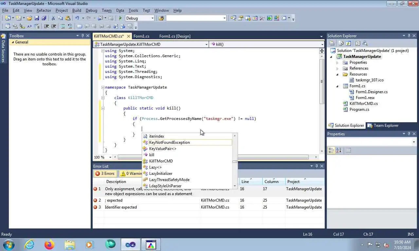Switch to the Form1.cs tab
The image size is (419, 251).
[x=141, y=36]
